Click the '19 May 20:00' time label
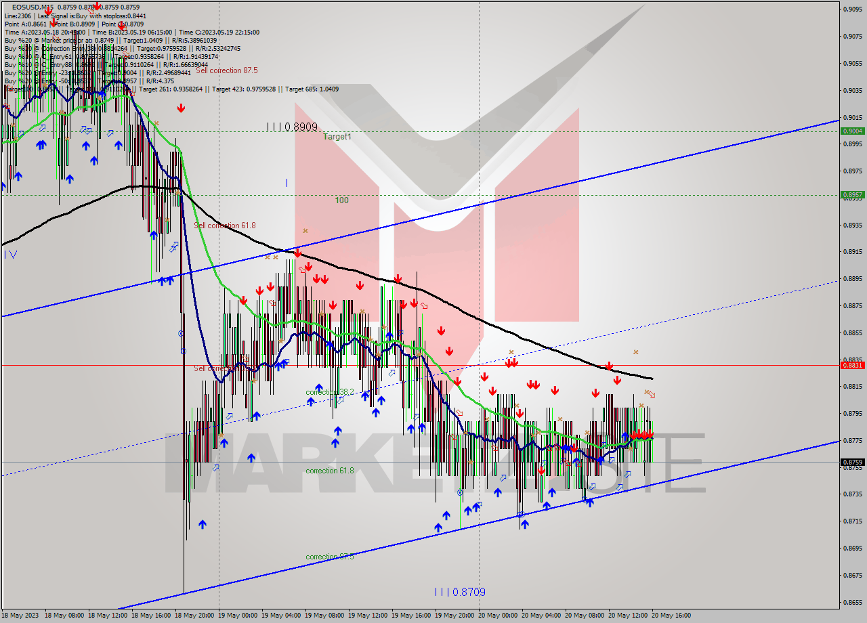Viewport: 867px width, 623px height. coord(455,616)
